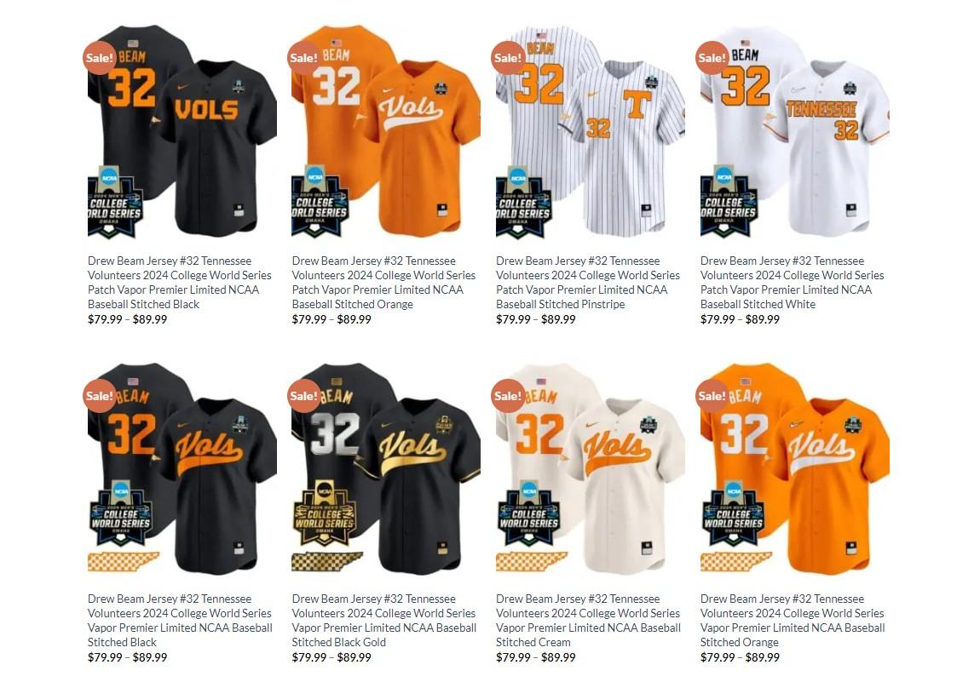Click Sale! badge on orange Vols jersey, top row

click(x=303, y=58)
